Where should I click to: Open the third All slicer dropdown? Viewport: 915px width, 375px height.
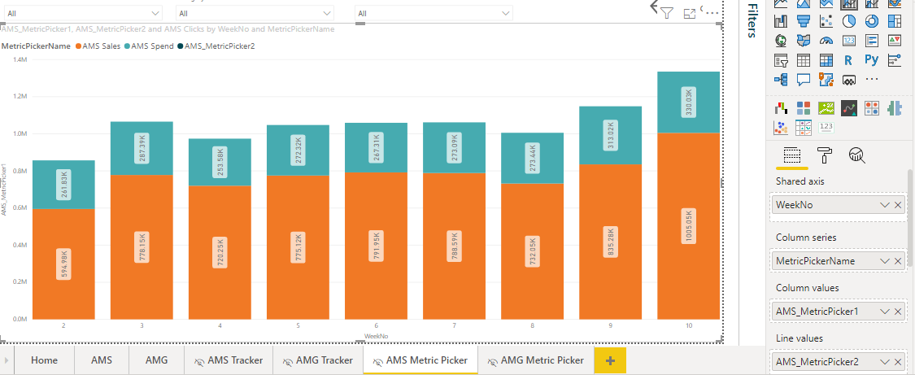coord(434,13)
